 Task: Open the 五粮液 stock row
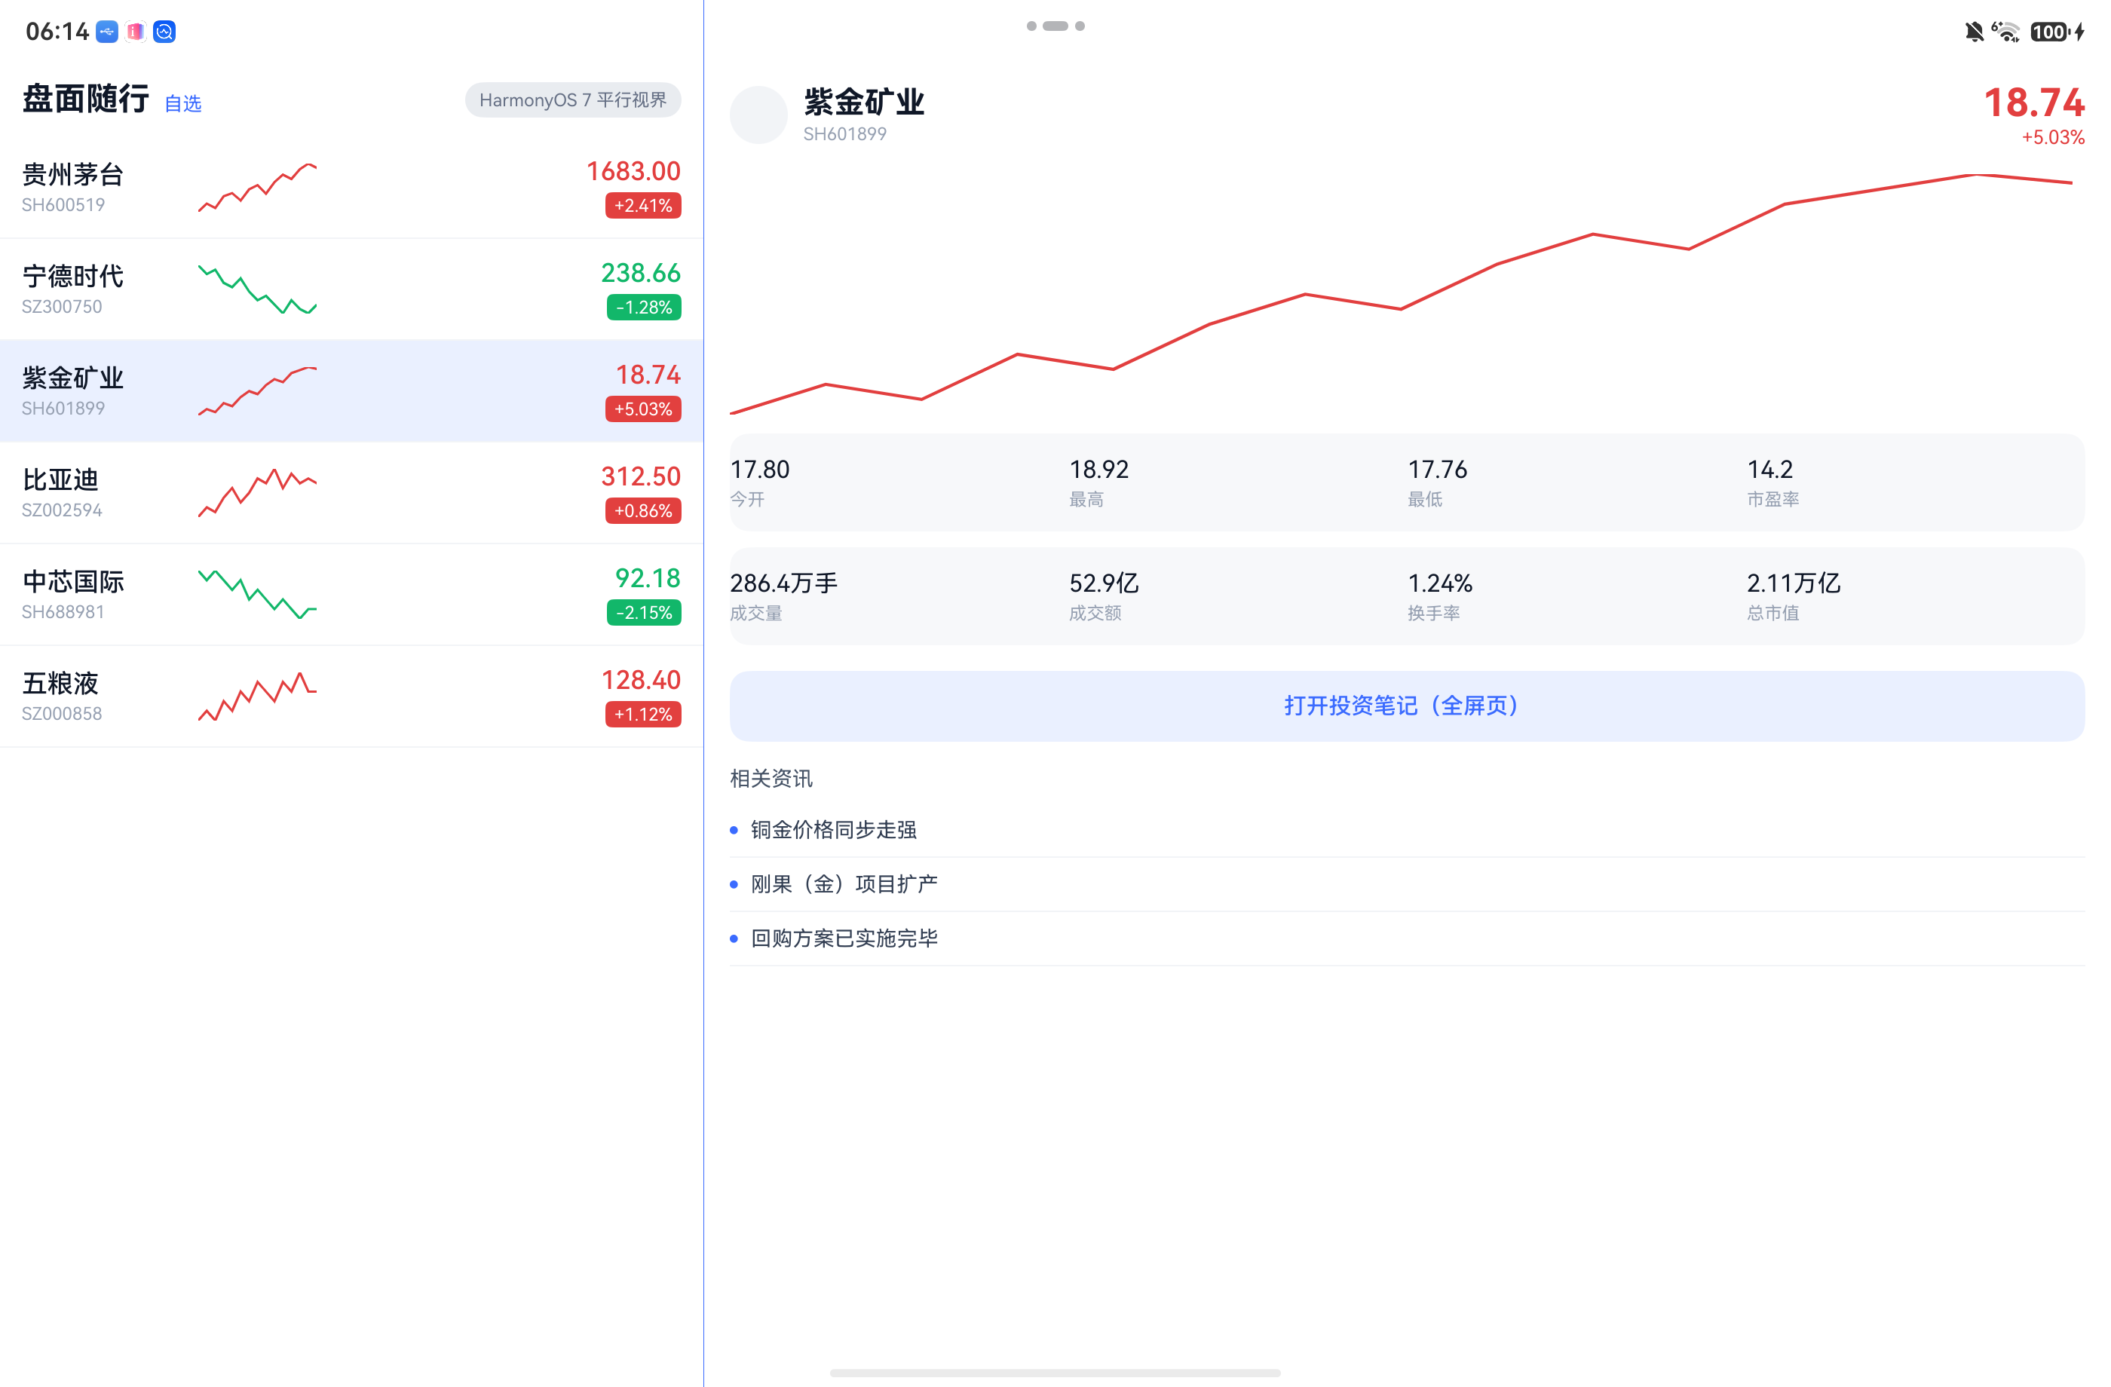point(351,697)
